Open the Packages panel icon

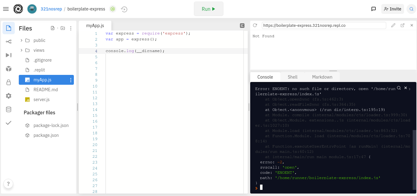[x=8, y=68]
